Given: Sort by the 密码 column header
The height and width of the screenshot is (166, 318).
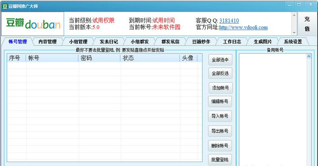Looking at the screenshot, I should (99, 58).
